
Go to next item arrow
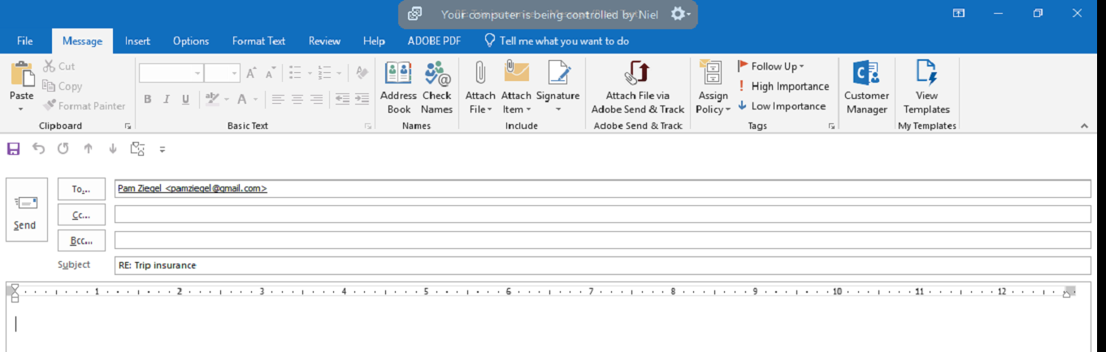click(113, 148)
